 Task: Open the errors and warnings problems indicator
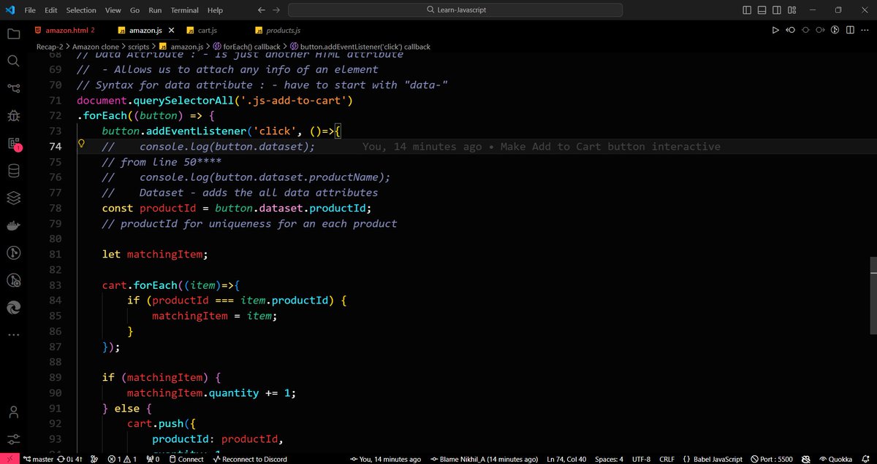click(x=122, y=459)
